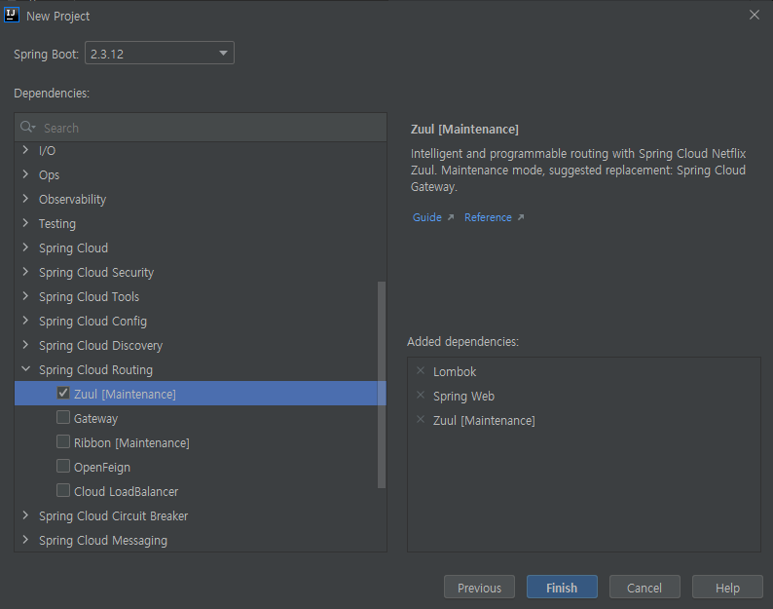This screenshot has height=609, width=773.
Task: Click the IntelliJ IDEA logo icon
Action: [12, 16]
